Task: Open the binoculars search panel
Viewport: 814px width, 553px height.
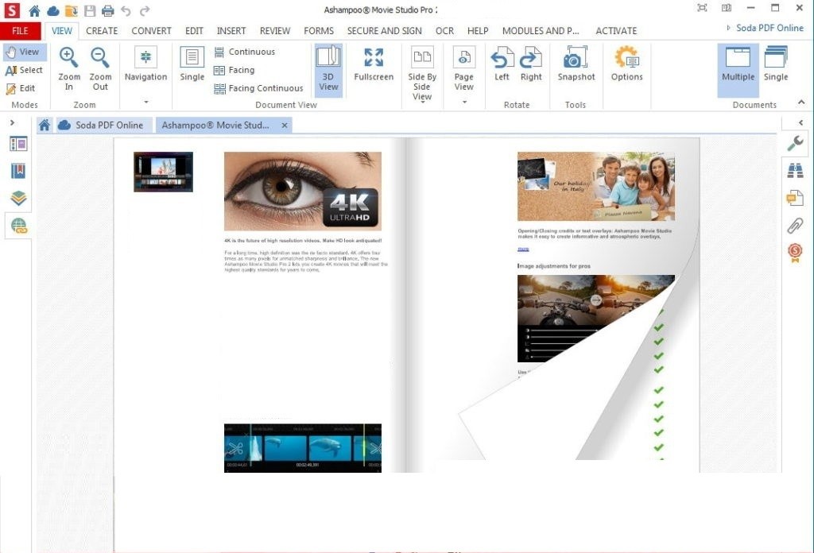Action: 795,170
